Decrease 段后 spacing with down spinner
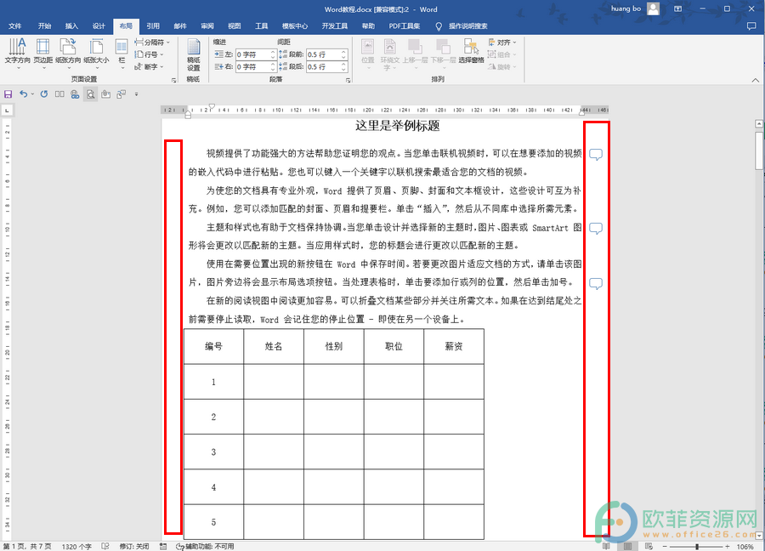Image resolution: width=765 pixels, height=551 pixels. (344, 70)
